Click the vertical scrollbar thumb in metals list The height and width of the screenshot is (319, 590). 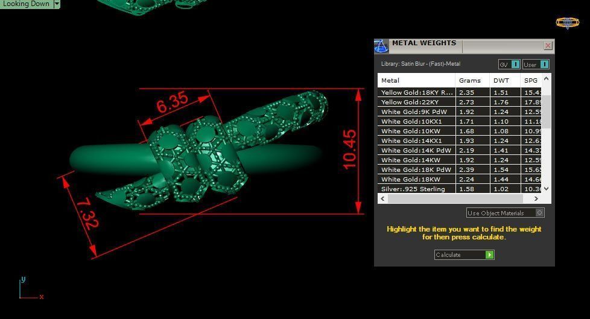[x=547, y=112]
